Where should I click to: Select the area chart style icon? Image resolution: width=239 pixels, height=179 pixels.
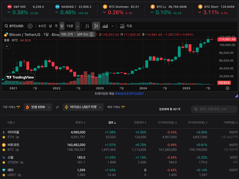[105, 26]
